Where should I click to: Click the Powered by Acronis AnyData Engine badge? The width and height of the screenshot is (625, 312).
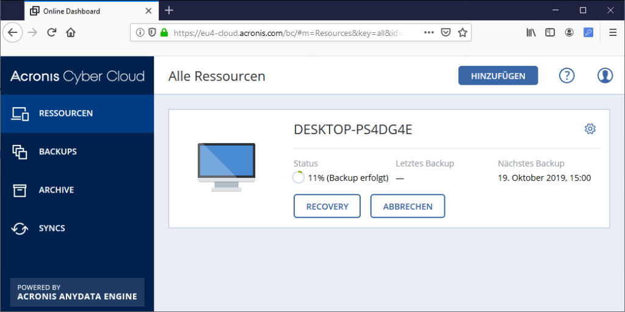pyautogui.click(x=77, y=292)
